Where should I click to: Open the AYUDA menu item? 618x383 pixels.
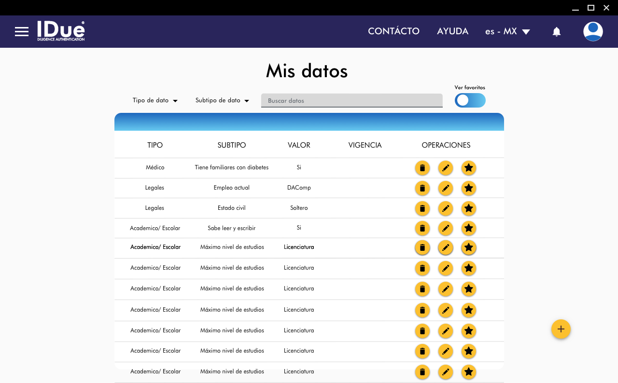tap(452, 31)
